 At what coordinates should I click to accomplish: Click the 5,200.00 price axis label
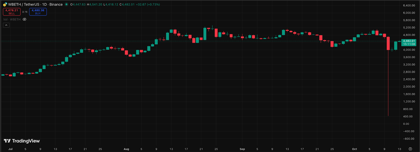409,28
